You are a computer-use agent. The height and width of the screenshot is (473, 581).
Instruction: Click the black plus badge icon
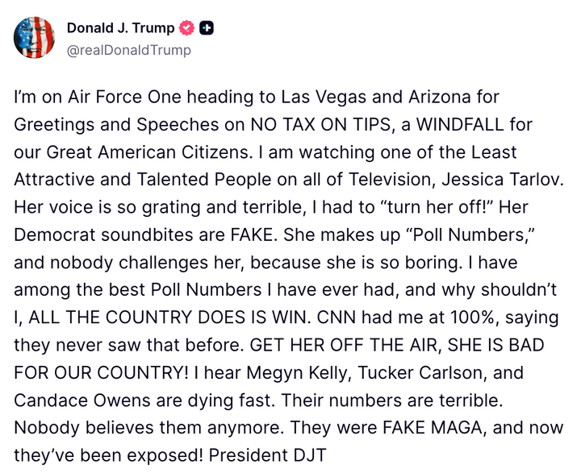(x=207, y=28)
